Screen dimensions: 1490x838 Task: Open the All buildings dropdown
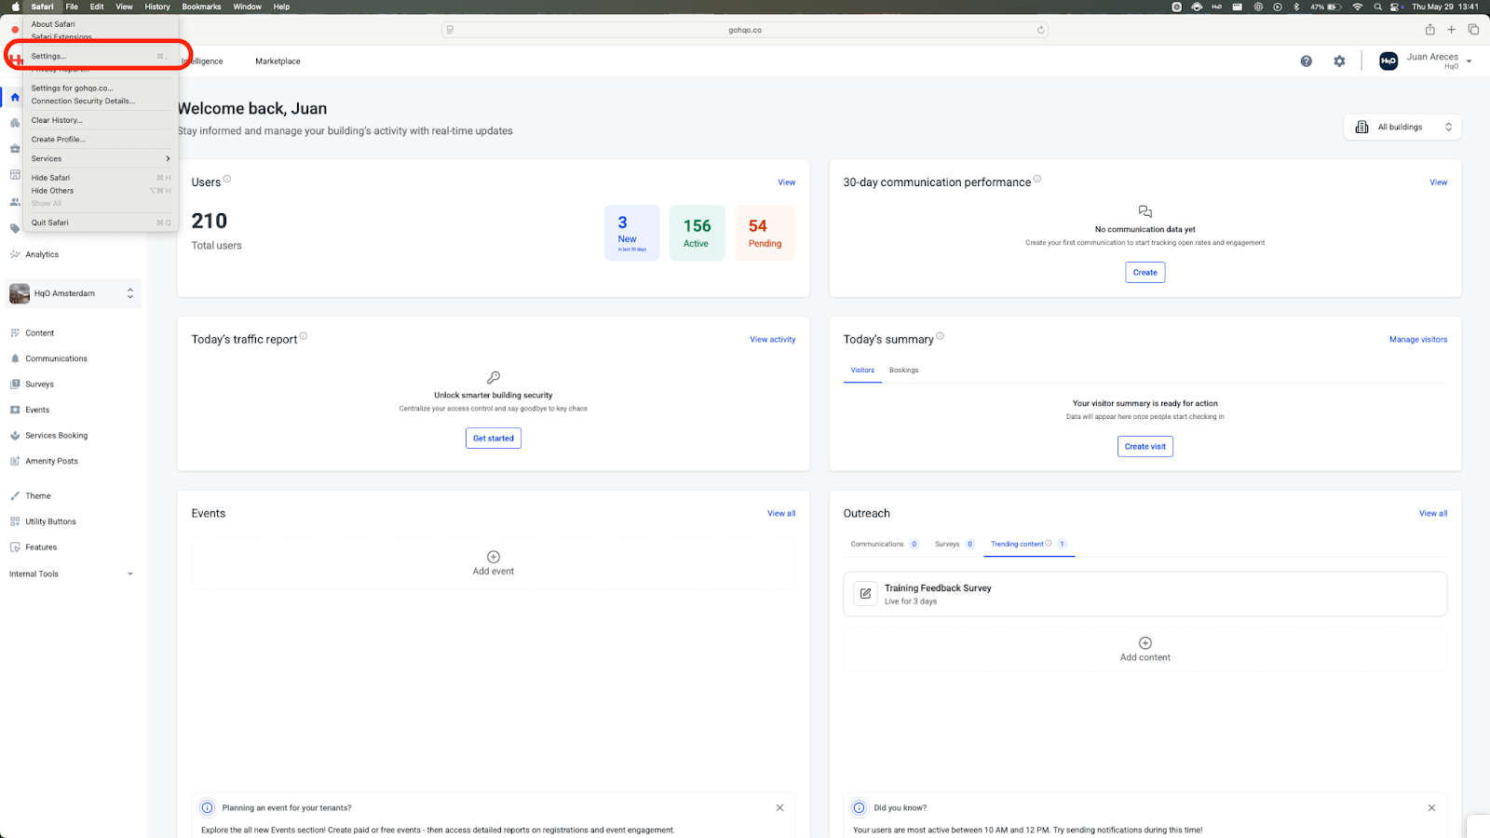[x=1402, y=128]
